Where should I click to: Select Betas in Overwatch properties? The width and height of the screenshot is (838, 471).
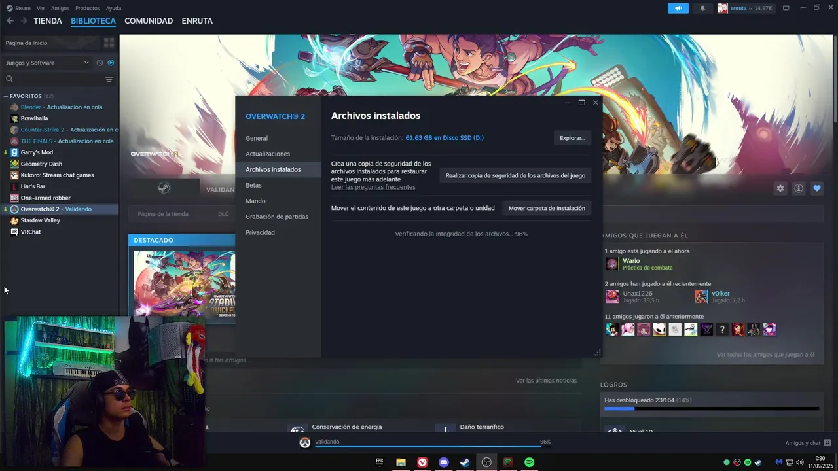pyautogui.click(x=278, y=185)
